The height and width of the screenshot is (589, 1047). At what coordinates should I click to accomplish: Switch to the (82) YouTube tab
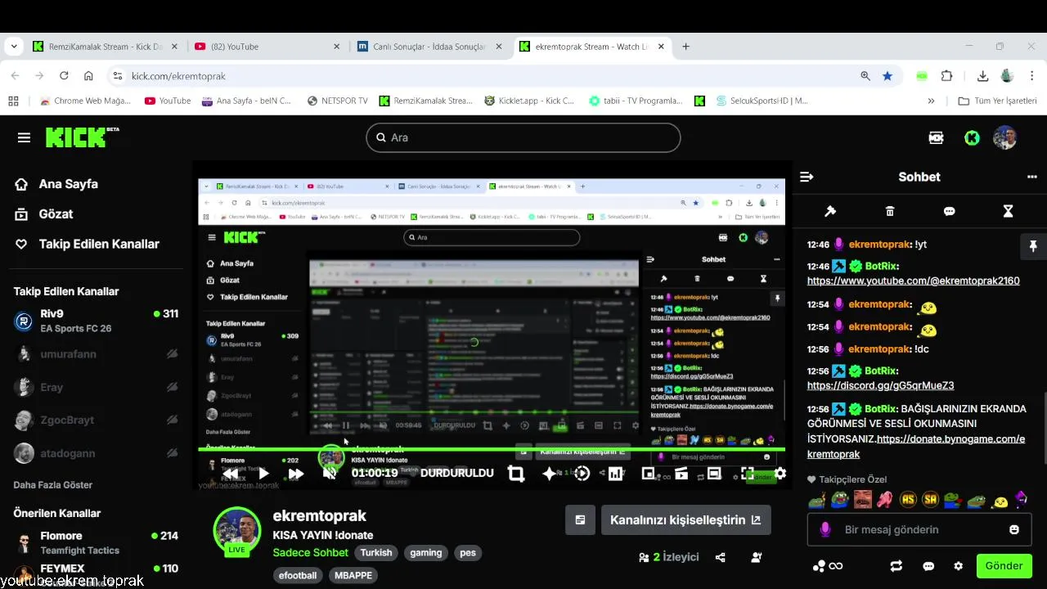[268, 47]
